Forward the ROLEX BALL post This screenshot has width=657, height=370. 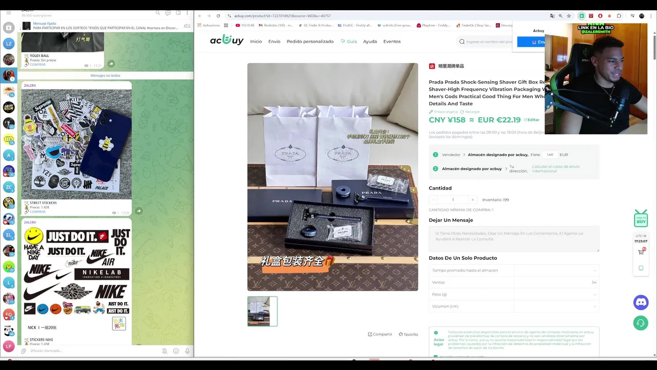pyautogui.click(x=111, y=64)
